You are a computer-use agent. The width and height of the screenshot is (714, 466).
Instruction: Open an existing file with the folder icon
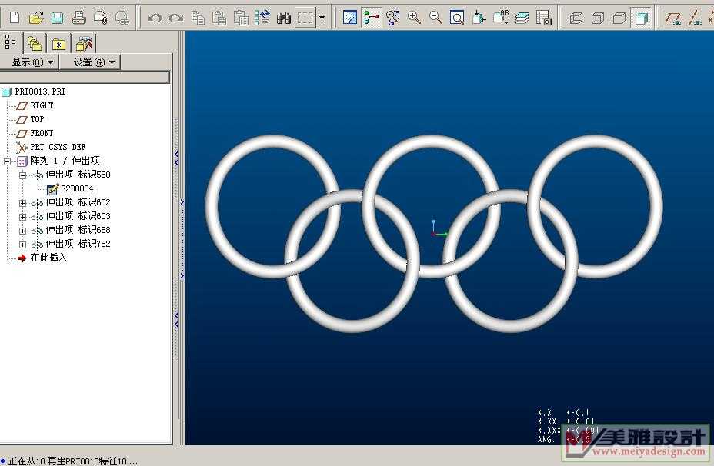point(36,18)
